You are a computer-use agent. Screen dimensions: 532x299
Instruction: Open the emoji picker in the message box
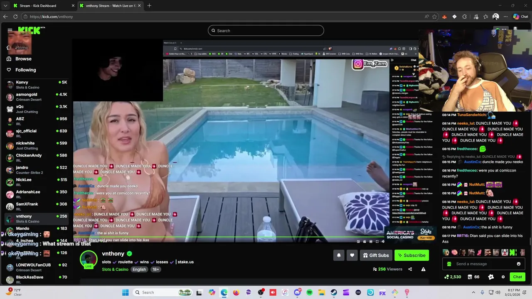coord(519,264)
